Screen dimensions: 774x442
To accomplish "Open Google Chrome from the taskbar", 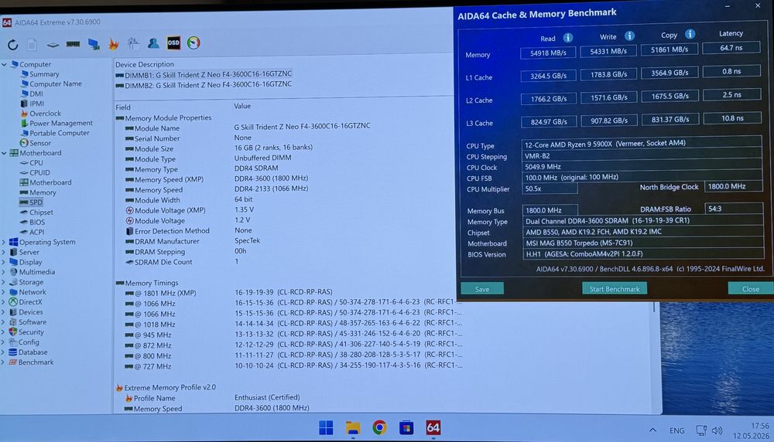I will pos(379,427).
